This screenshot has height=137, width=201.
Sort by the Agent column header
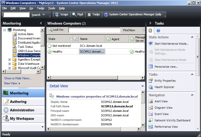tap(117, 39)
